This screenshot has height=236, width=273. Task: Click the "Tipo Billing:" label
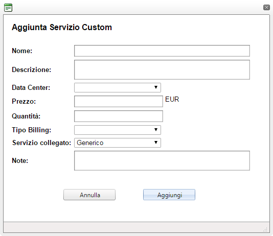point(32,130)
